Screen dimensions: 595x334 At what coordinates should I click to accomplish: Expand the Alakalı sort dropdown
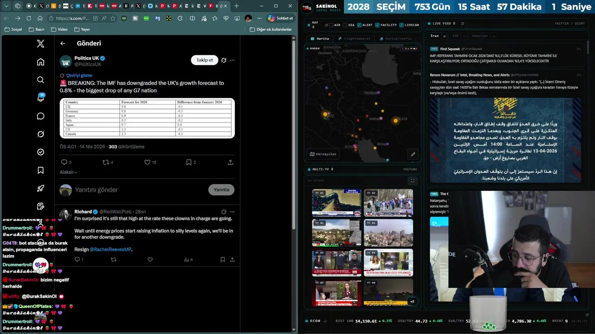point(68,172)
